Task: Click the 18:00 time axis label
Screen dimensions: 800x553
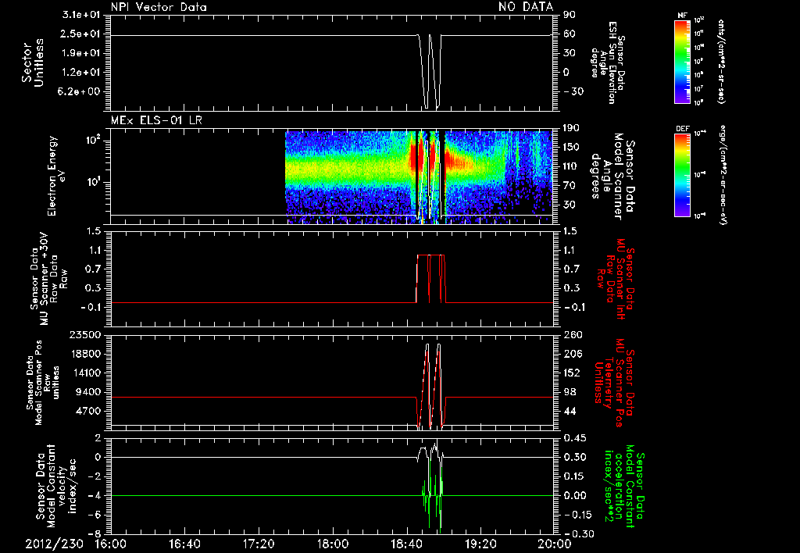Action: [x=333, y=544]
